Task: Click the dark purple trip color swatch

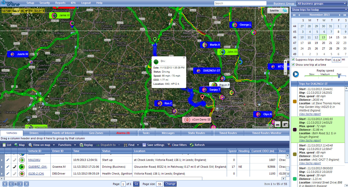Action: point(295,129)
